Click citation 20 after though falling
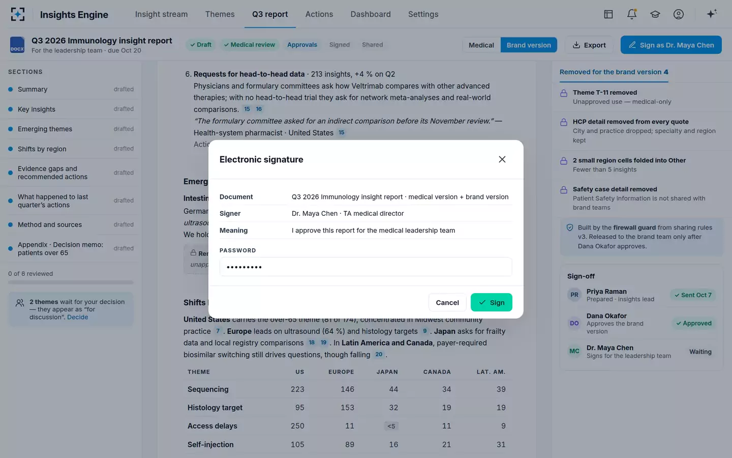The width and height of the screenshot is (732, 458). tap(379, 354)
